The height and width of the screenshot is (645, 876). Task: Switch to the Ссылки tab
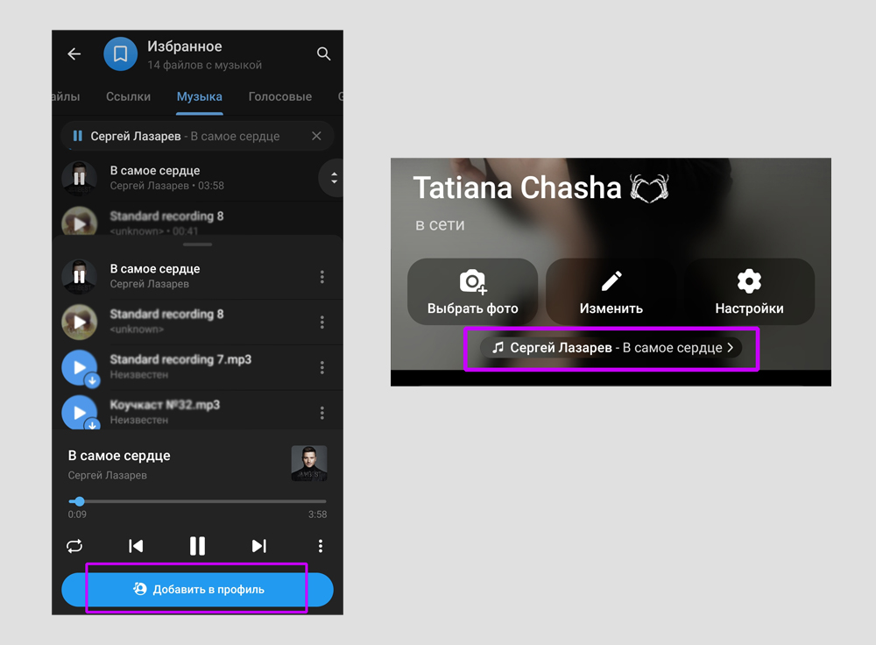[x=129, y=96]
